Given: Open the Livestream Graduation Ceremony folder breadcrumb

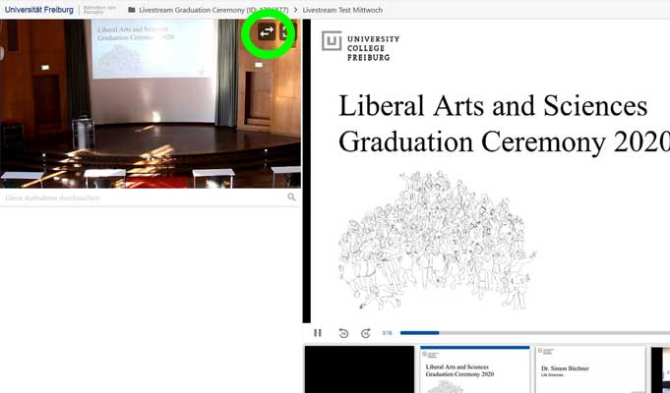Looking at the screenshot, I should [x=213, y=10].
